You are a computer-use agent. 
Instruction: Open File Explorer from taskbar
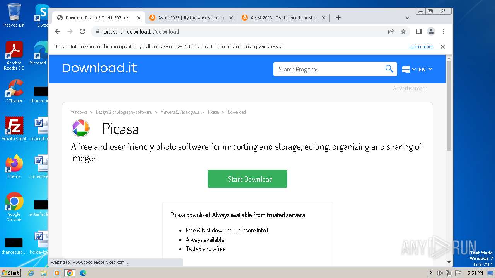point(44,273)
